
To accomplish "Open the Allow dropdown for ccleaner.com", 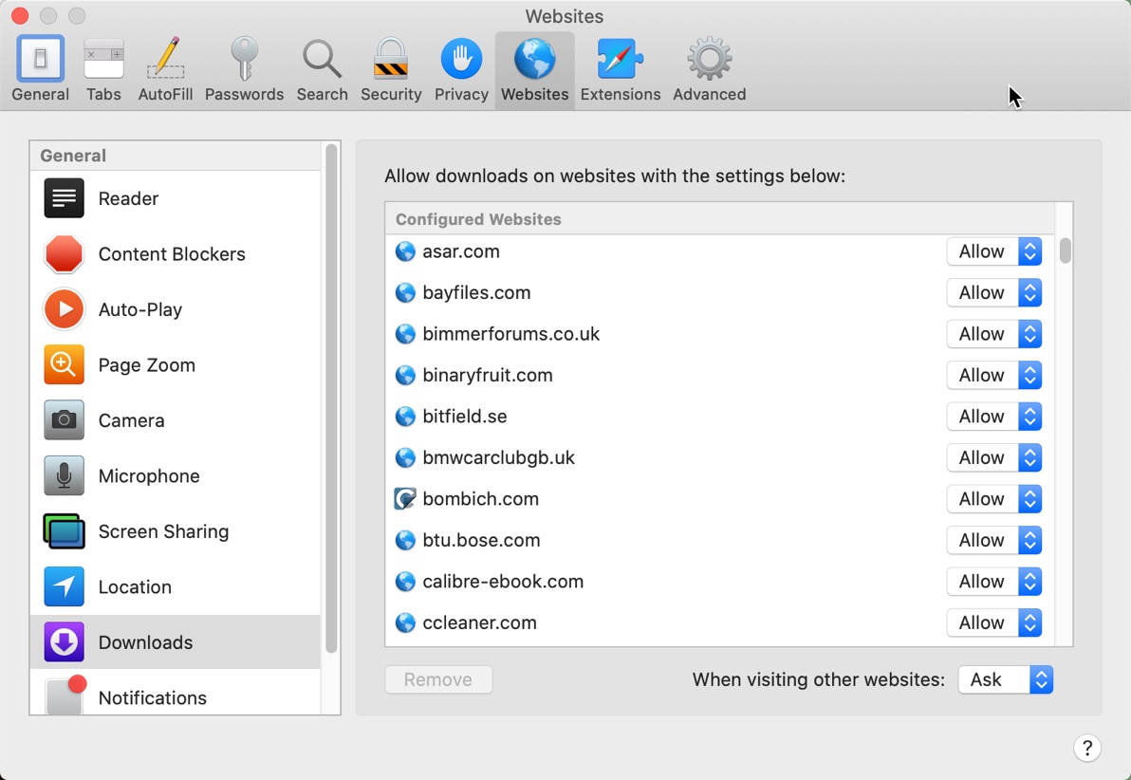I will coord(994,622).
